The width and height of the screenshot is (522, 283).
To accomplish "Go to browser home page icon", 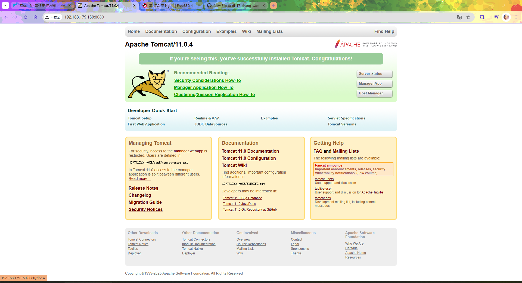I will click(x=35, y=17).
